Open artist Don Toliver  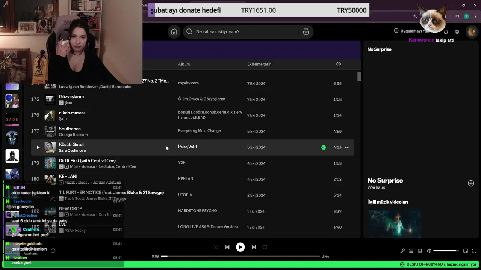[x=108, y=214]
